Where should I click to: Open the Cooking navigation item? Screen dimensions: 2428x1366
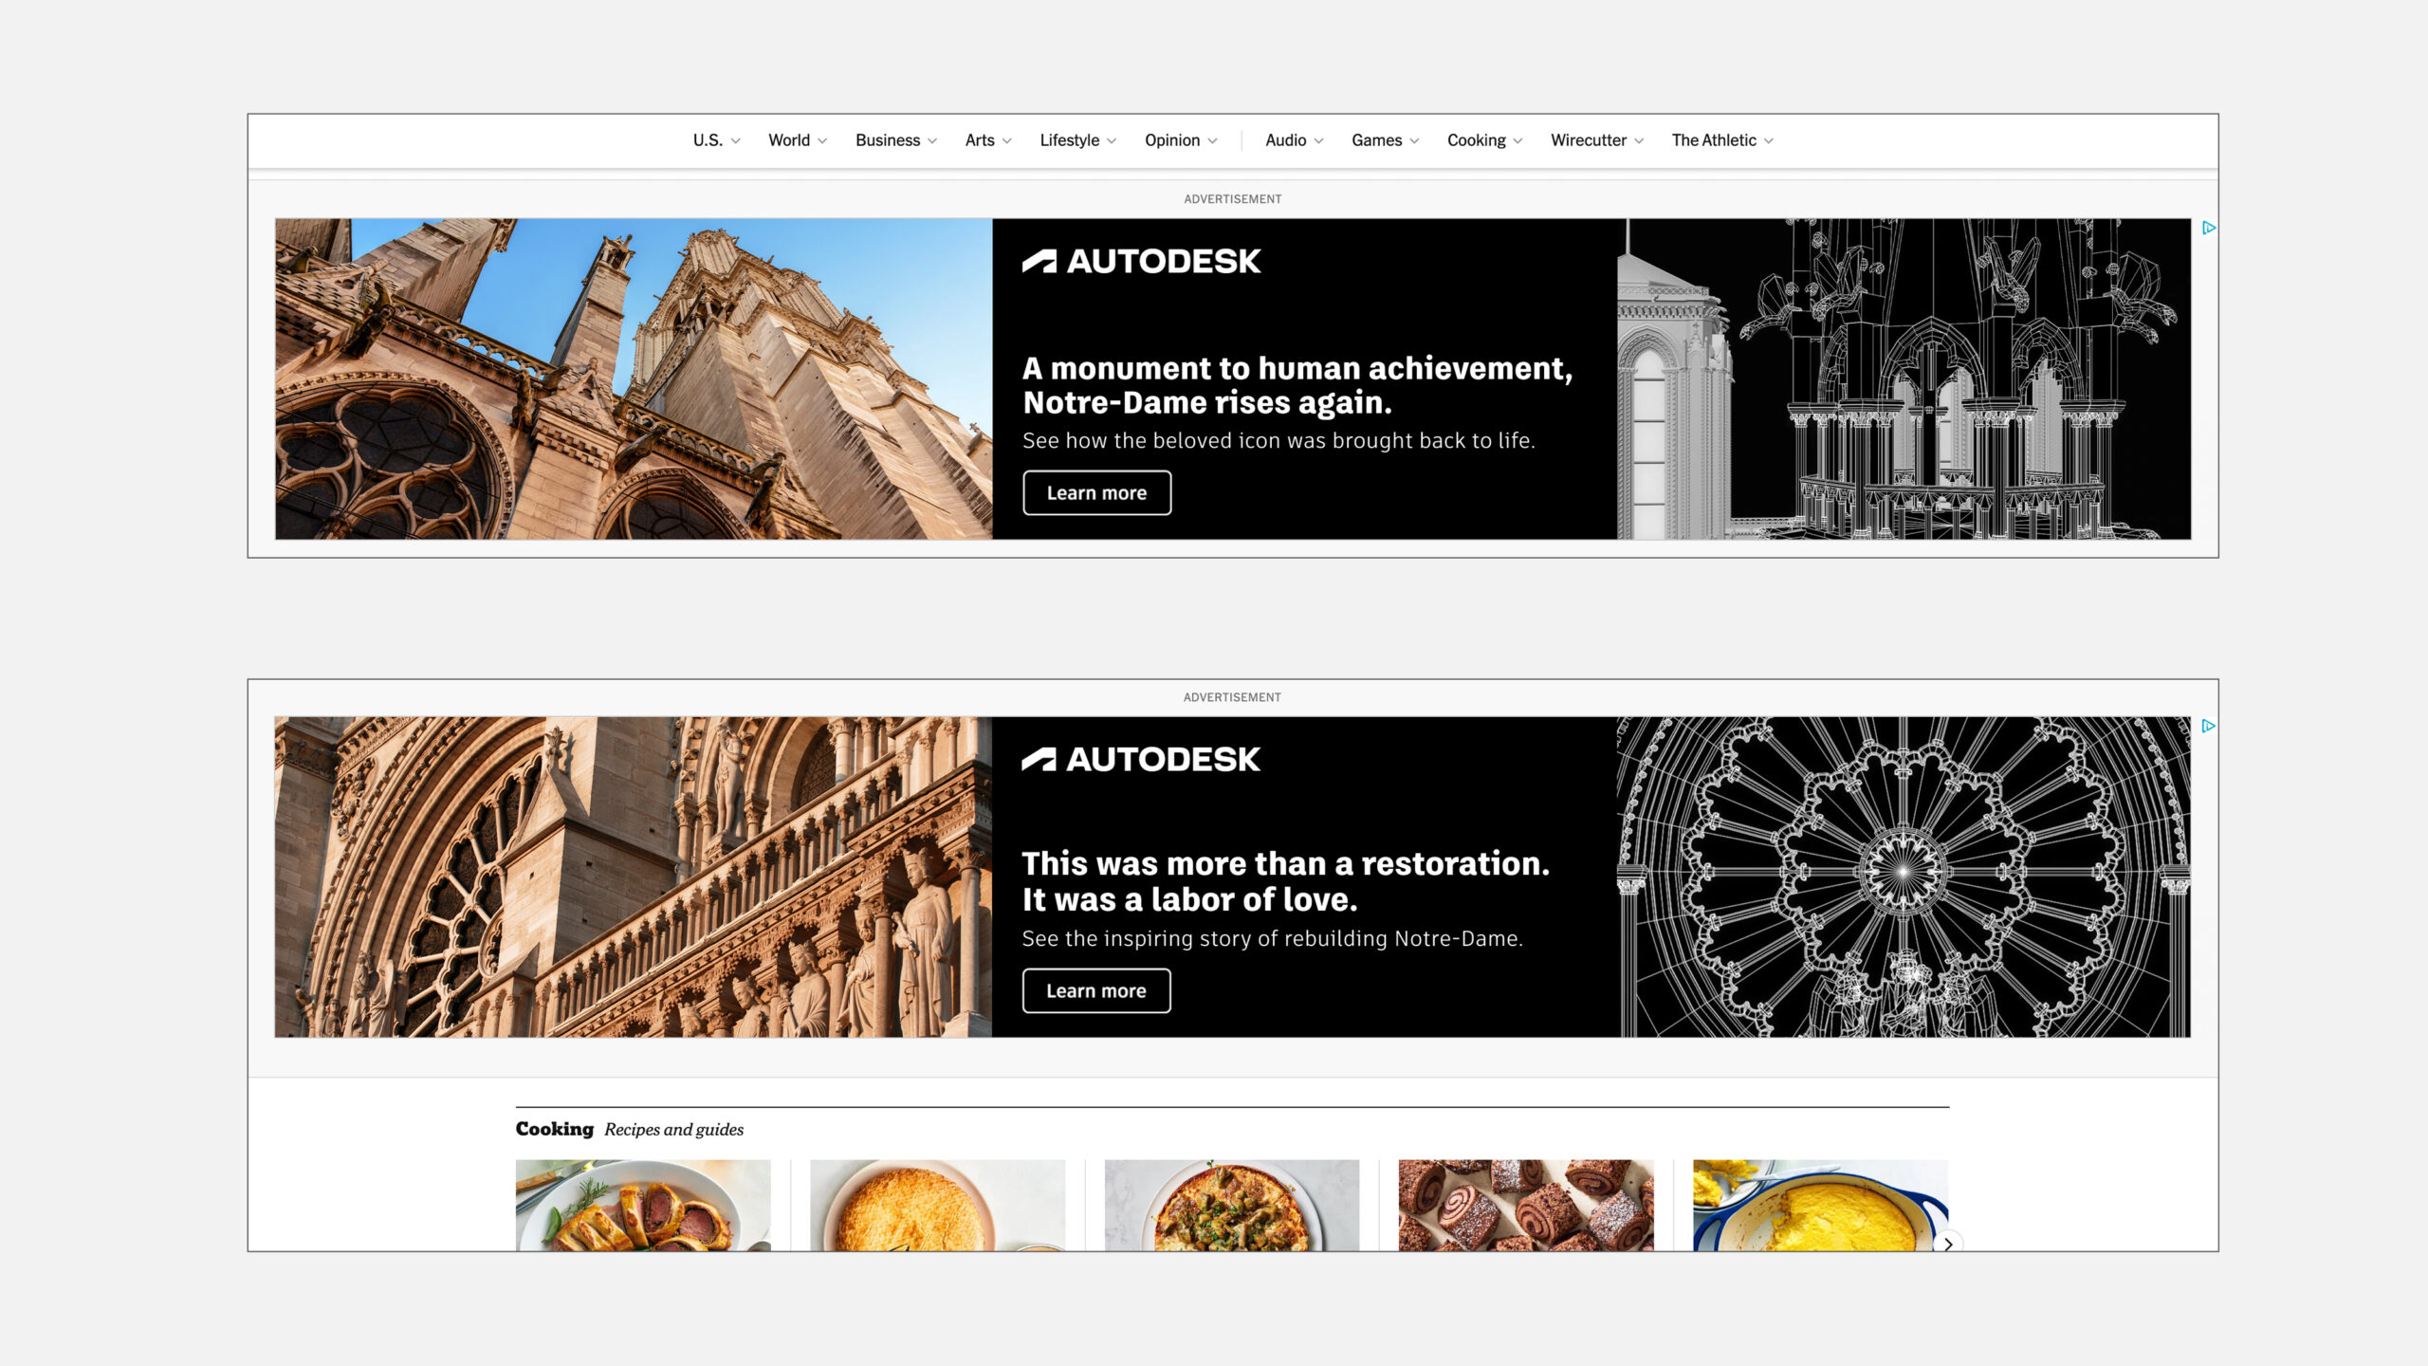click(1476, 140)
